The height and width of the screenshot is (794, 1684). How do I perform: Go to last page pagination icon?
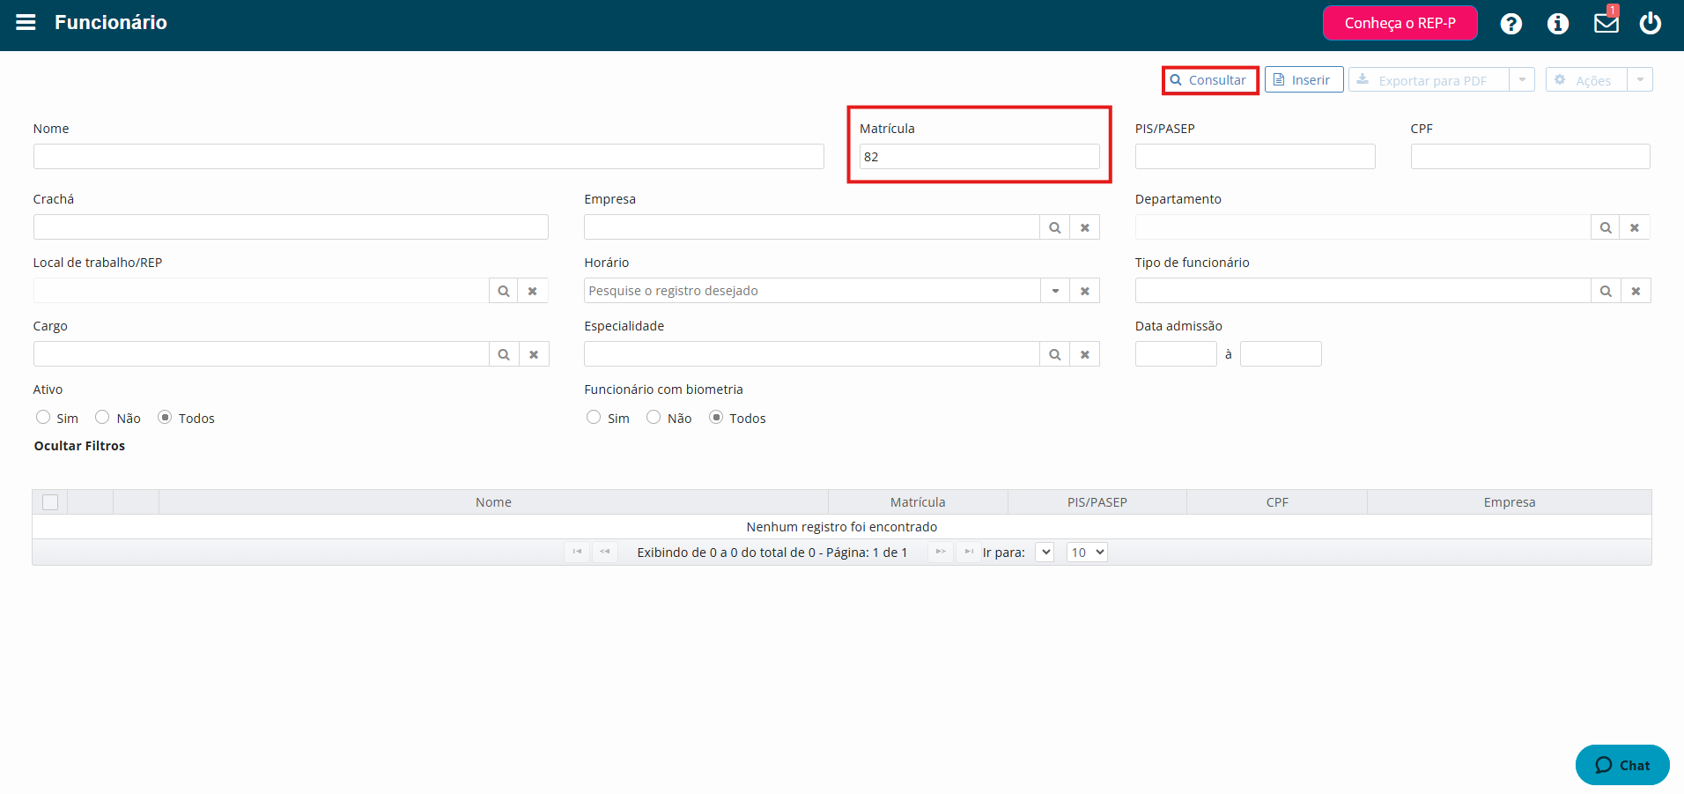(x=969, y=552)
